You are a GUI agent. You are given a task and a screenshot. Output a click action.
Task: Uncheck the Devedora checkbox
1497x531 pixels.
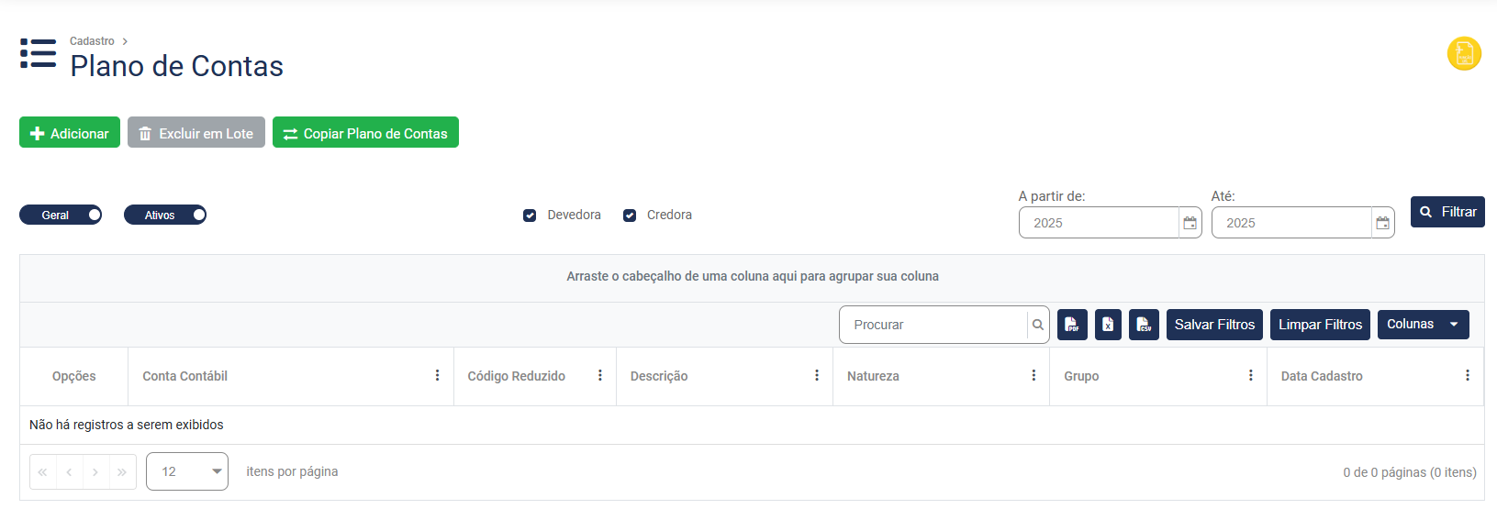click(530, 216)
